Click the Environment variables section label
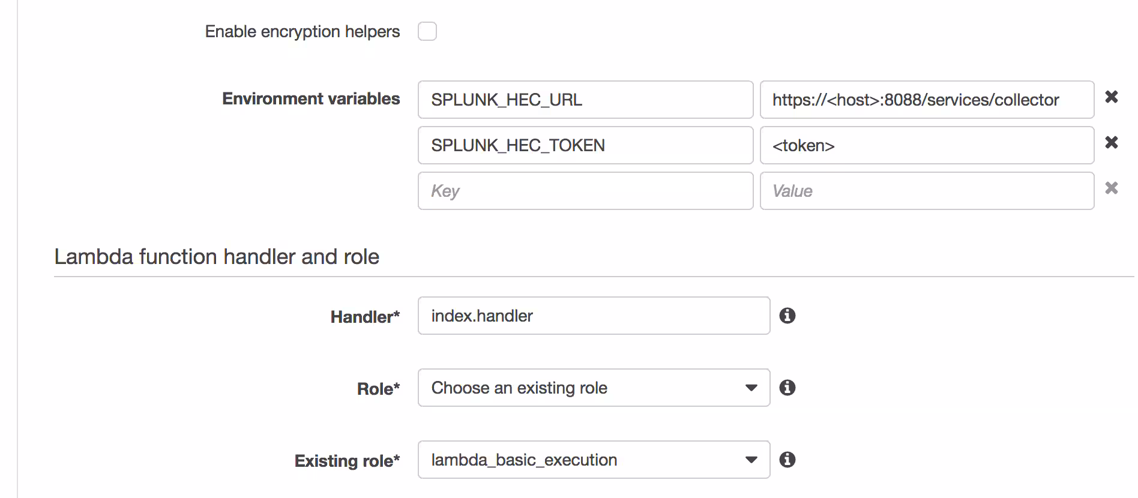Image resolution: width=1138 pixels, height=498 pixels. [310, 98]
